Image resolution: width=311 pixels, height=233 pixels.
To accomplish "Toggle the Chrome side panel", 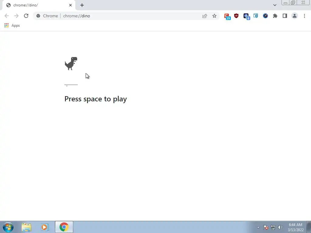I will [285, 16].
